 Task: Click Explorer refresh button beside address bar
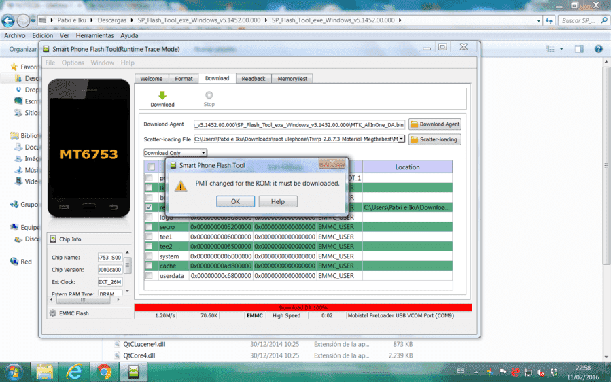click(548, 20)
